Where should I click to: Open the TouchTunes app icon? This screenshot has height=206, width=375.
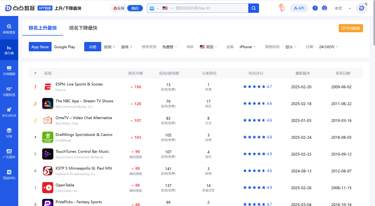(48, 154)
